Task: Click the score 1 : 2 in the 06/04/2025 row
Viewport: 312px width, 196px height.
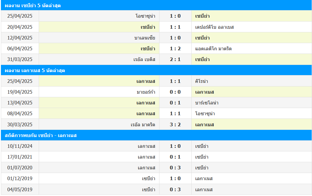Action: click(175, 48)
